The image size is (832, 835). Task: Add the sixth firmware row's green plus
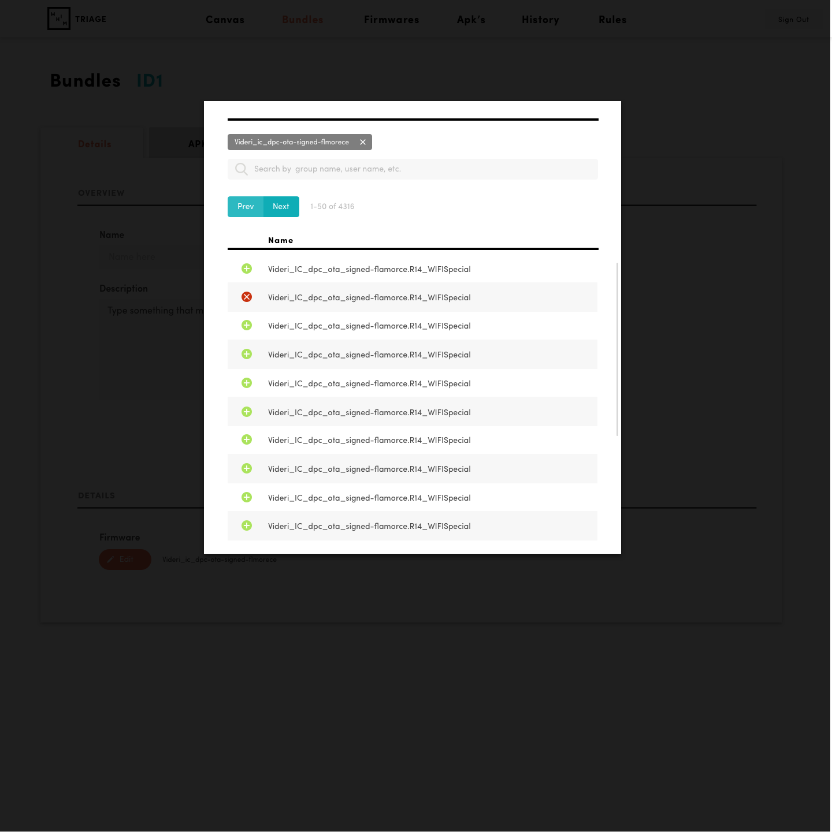(x=247, y=412)
